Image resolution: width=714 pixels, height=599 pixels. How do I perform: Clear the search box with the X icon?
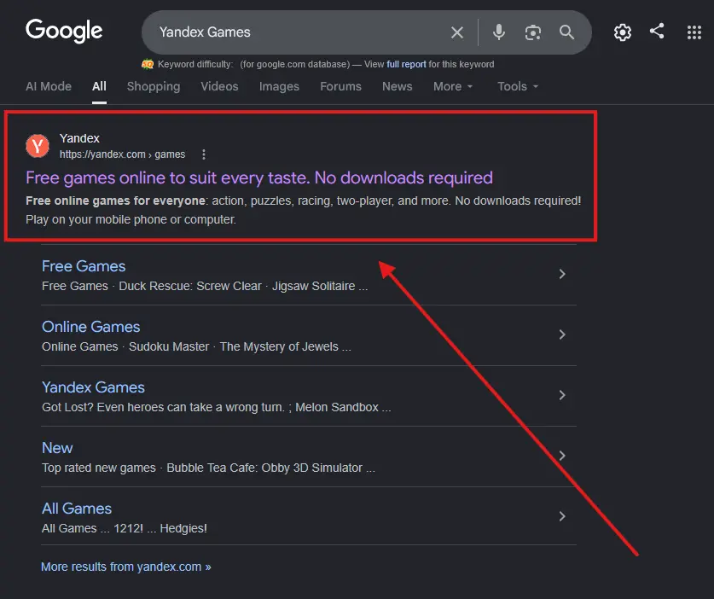click(x=456, y=32)
